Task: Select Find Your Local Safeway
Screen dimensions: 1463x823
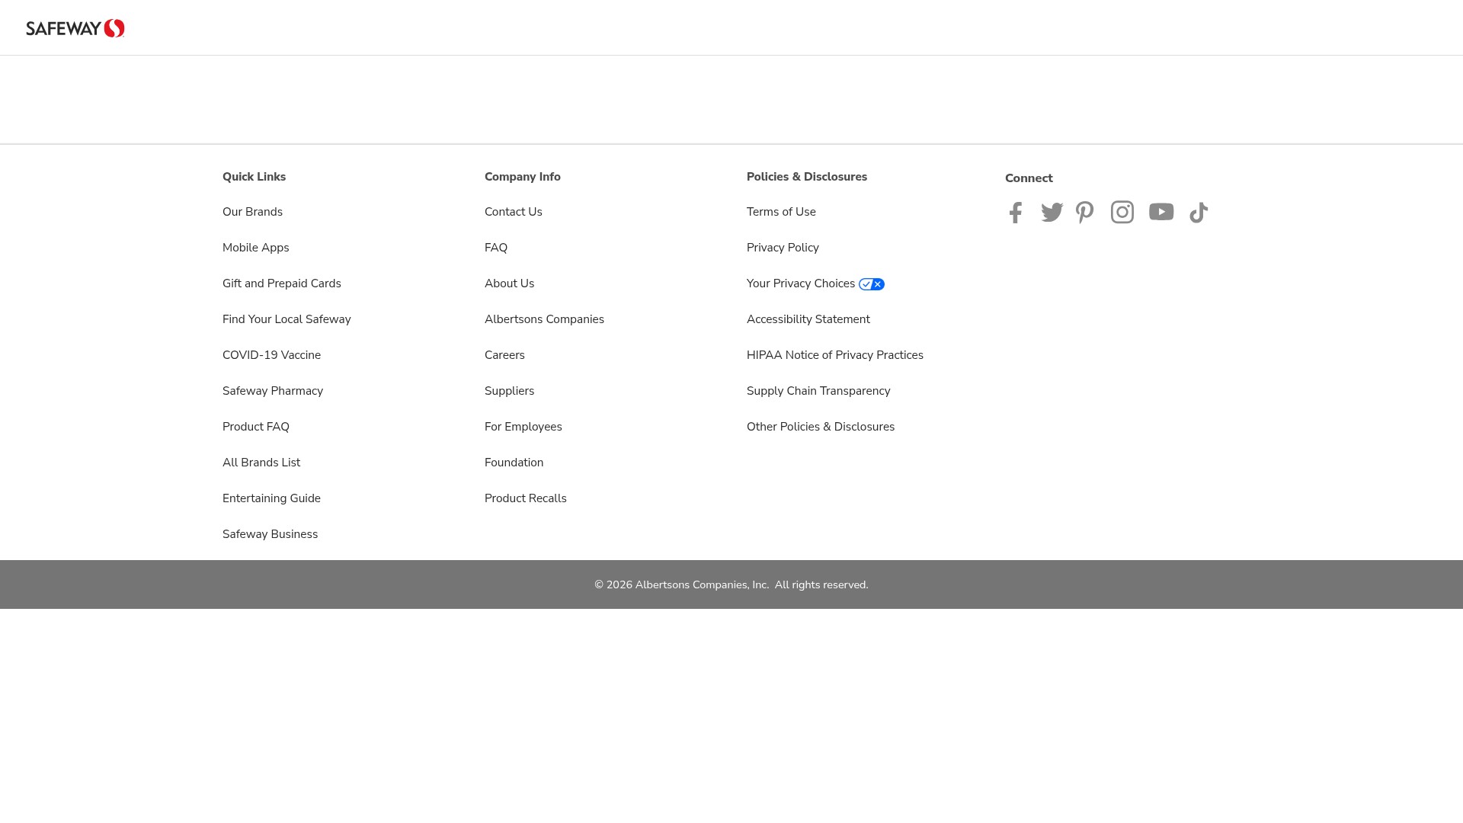Action: pyautogui.click(x=287, y=319)
